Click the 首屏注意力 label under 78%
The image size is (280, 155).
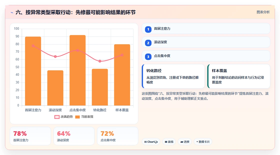click(x=21, y=140)
